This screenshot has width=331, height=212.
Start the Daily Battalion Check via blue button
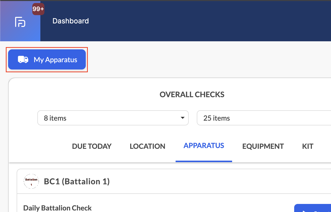[x=313, y=208]
